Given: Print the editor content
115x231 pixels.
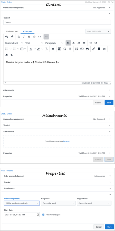Looking at the screenshot, I should 87,49.
